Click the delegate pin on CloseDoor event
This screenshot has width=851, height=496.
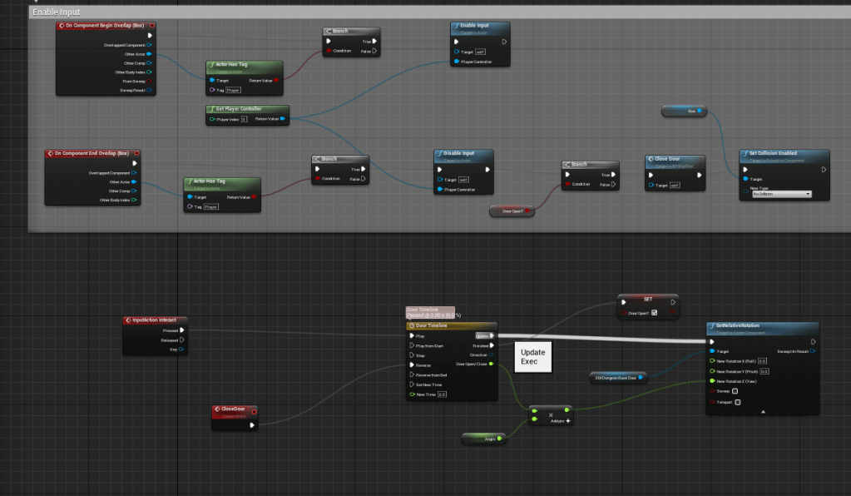tap(251, 424)
